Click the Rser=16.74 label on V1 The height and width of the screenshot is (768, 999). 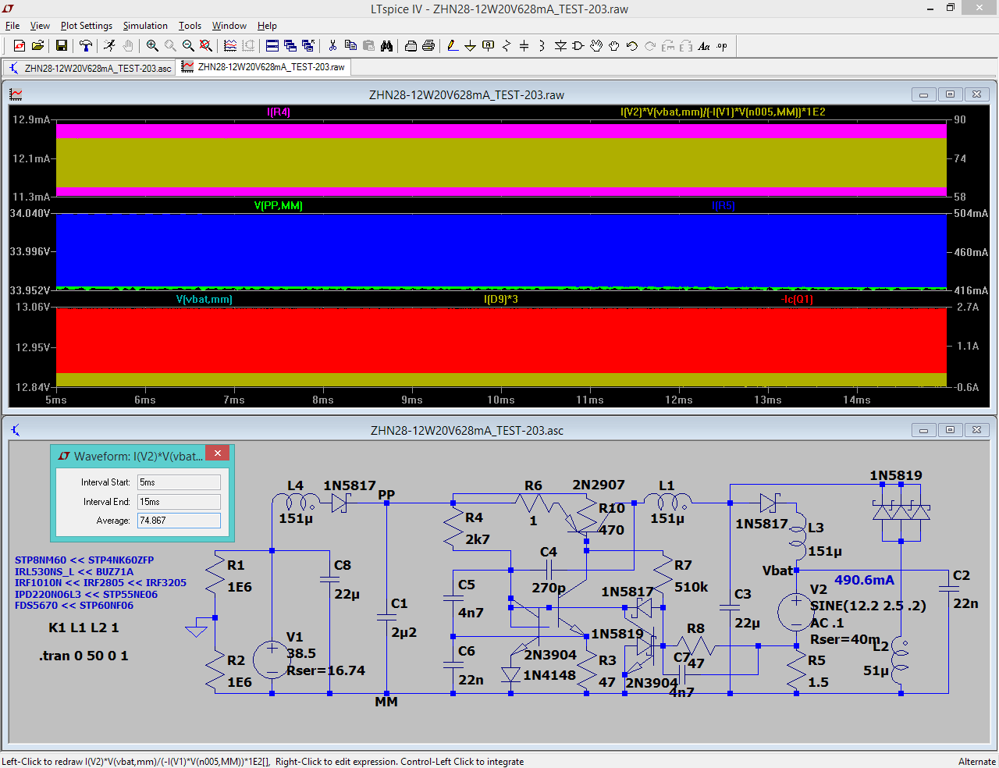click(x=325, y=670)
